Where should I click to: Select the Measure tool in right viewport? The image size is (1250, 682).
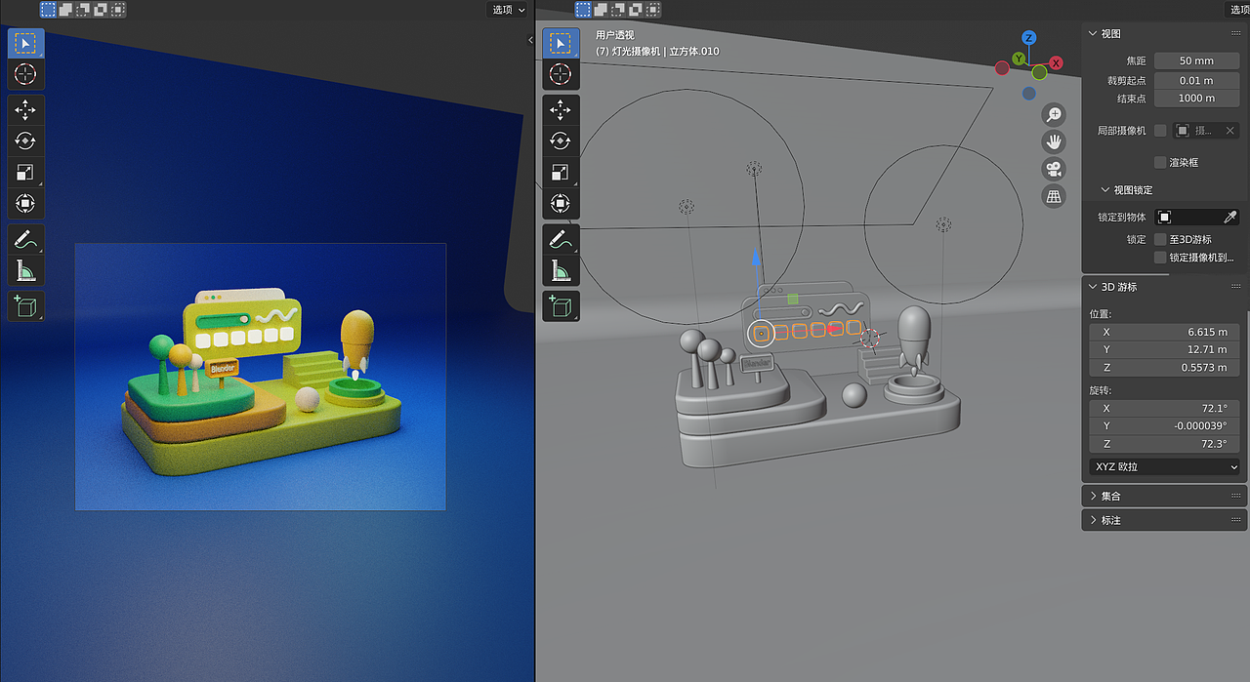click(x=561, y=270)
